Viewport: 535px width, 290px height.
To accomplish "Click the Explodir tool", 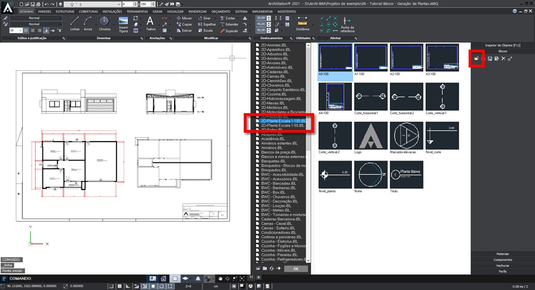I will coord(229,31).
